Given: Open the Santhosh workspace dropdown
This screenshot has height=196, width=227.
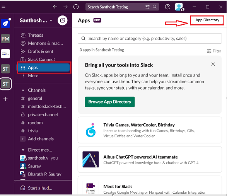Looking at the screenshot, I should click(36, 20).
